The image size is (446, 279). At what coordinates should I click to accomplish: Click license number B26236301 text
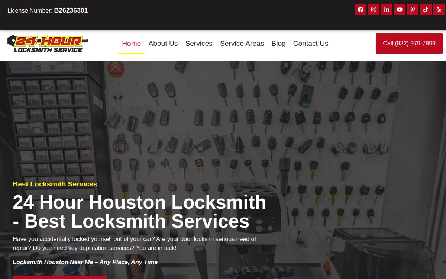(x=71, y=10)
